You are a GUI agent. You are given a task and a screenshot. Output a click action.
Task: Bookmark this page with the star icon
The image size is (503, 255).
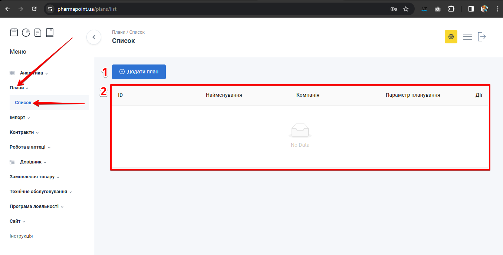[x=406, y=9]
